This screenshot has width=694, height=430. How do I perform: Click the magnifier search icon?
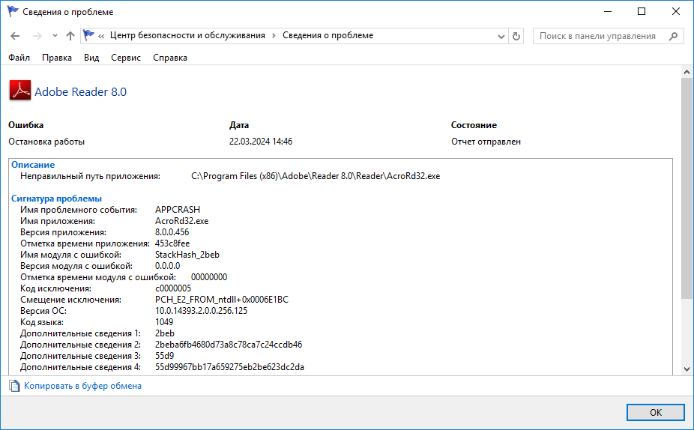(674, 36)
